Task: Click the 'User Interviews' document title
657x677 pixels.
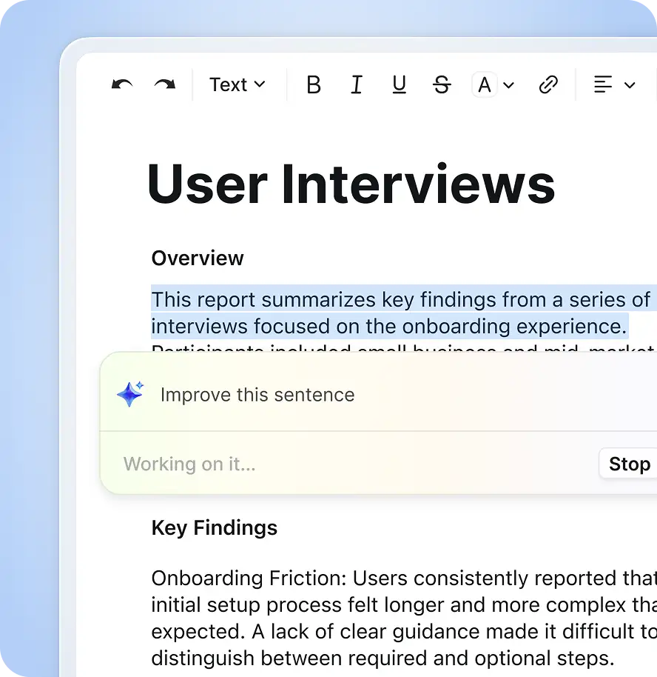Action: [351, 184]
